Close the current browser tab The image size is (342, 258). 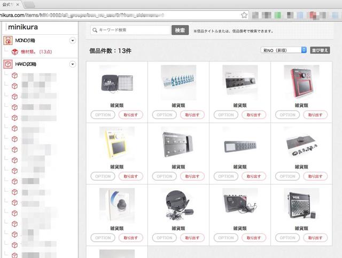pyautogui.click(x=18, y=4)
